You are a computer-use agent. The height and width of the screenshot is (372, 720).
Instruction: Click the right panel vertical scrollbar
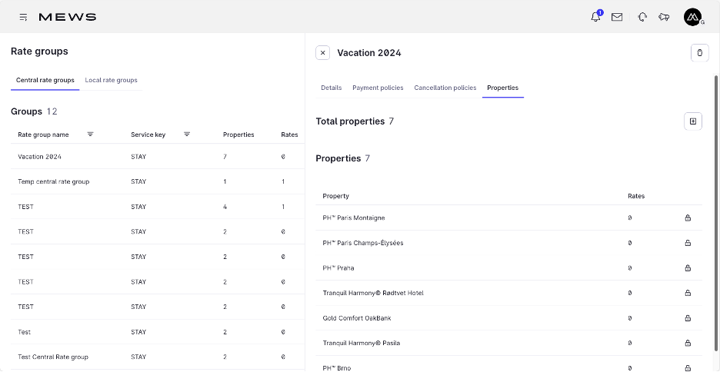tap(716, 214)
